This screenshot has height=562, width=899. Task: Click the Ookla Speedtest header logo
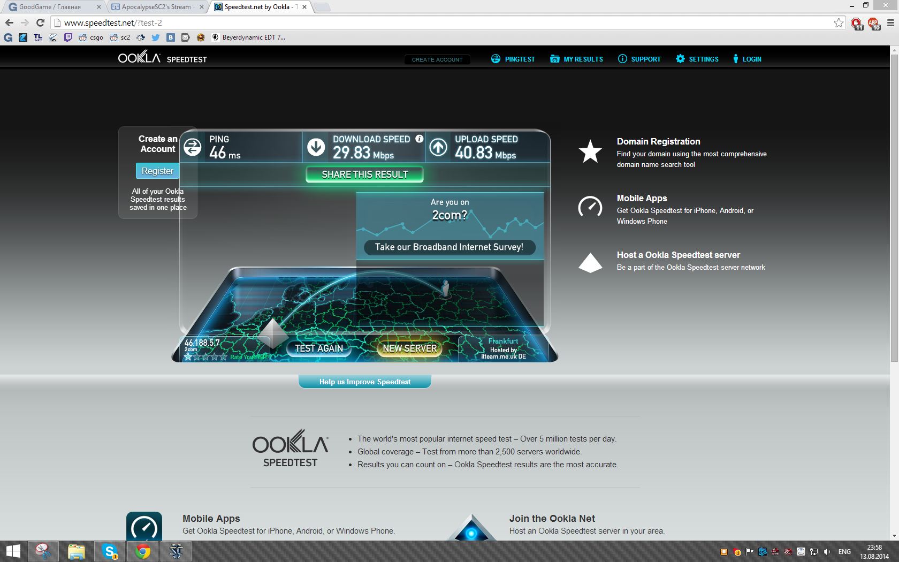pyautogui.click(x=162, y=58)
